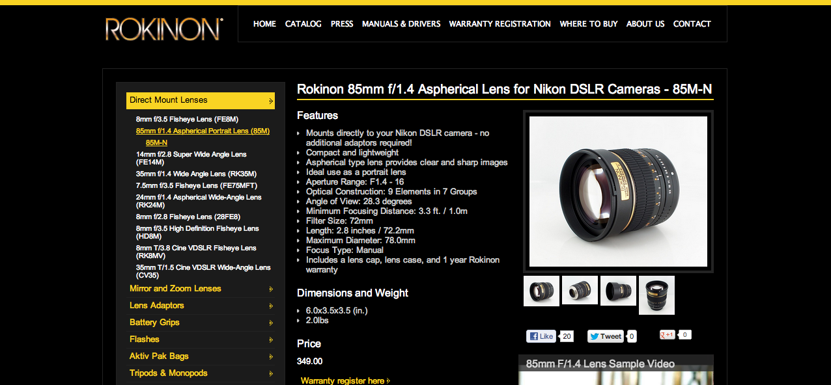The height and width of the screenshot is (385, 831).
Task: Click the price 349.00
Action: (x=310, y=362)
